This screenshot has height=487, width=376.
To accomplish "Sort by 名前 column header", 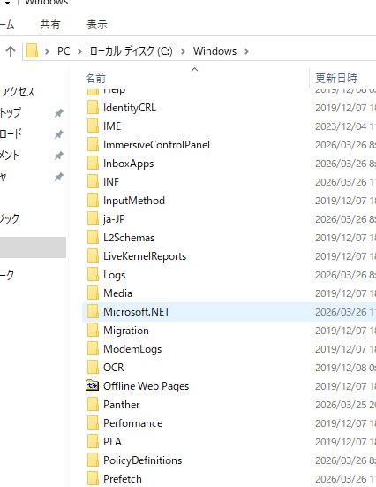I will coord(95,79).
